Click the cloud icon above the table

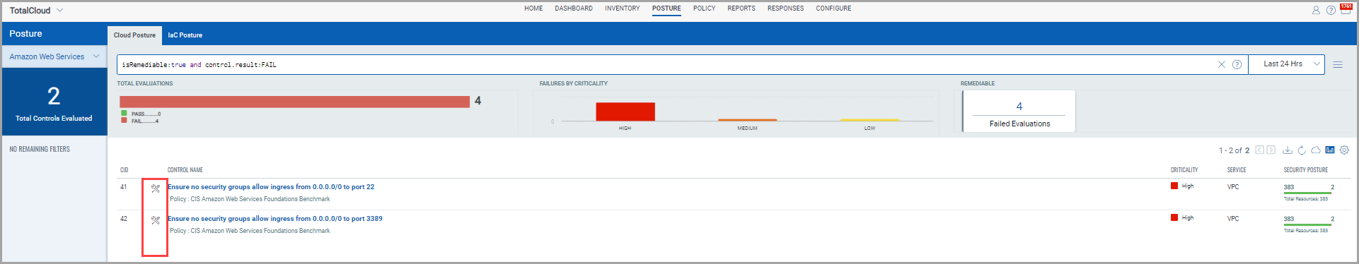(1316, 150)
